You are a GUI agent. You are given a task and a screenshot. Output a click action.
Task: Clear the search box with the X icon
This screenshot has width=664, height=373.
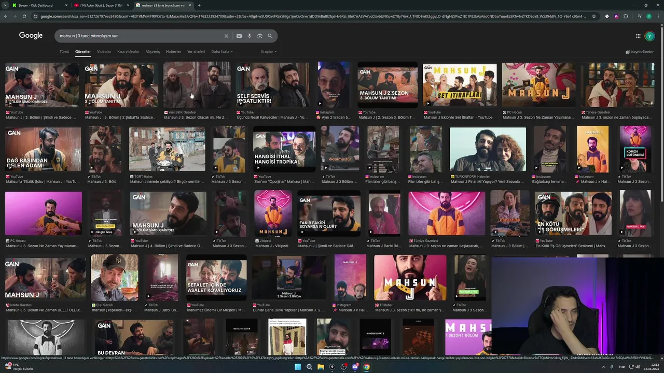pyautogui.click(x=226, y=36)
